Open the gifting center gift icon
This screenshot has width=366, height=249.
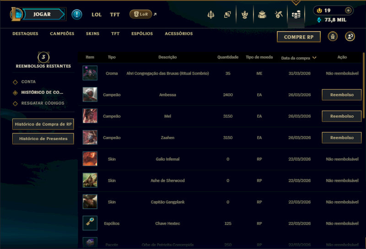point(333,37)
